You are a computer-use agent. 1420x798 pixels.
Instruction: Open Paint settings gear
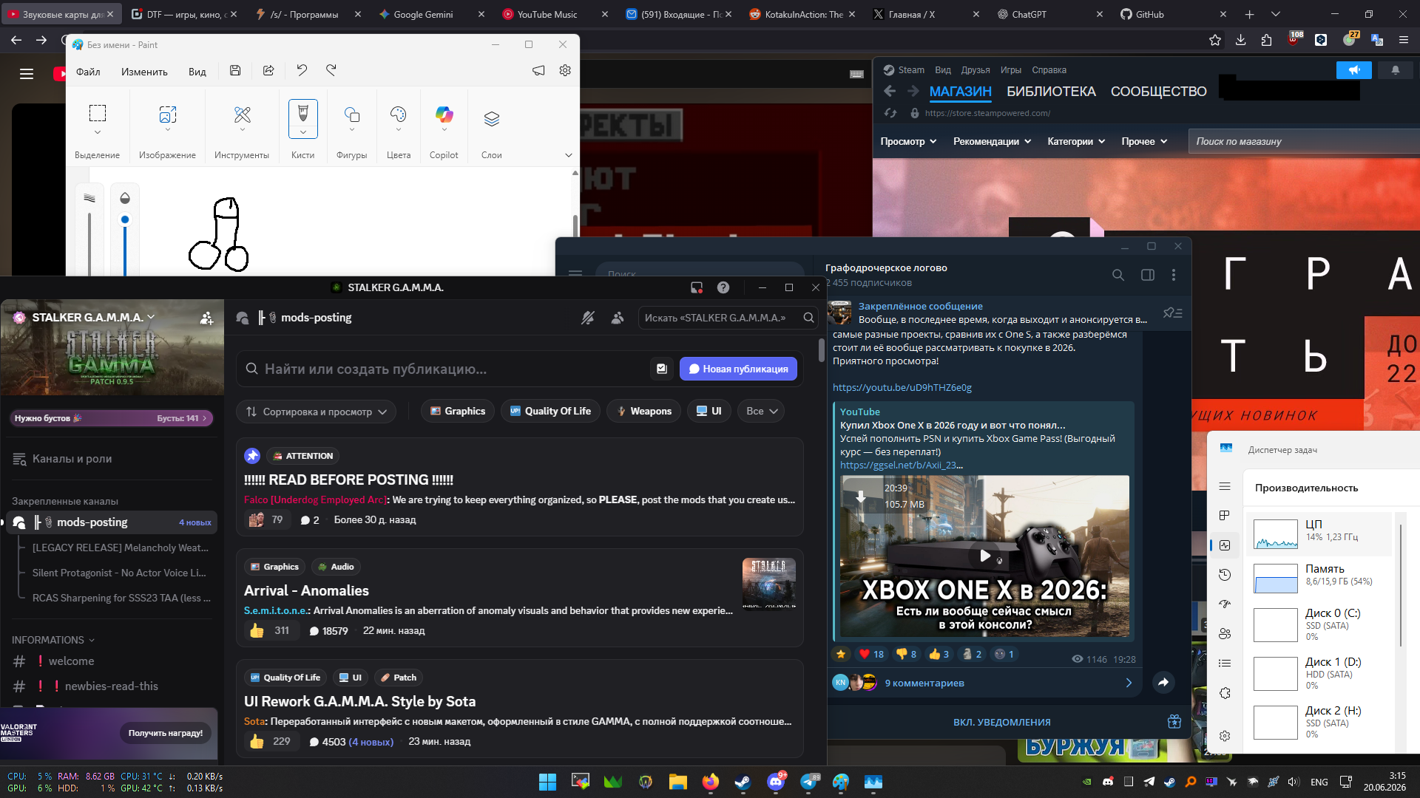coord(565,71)
